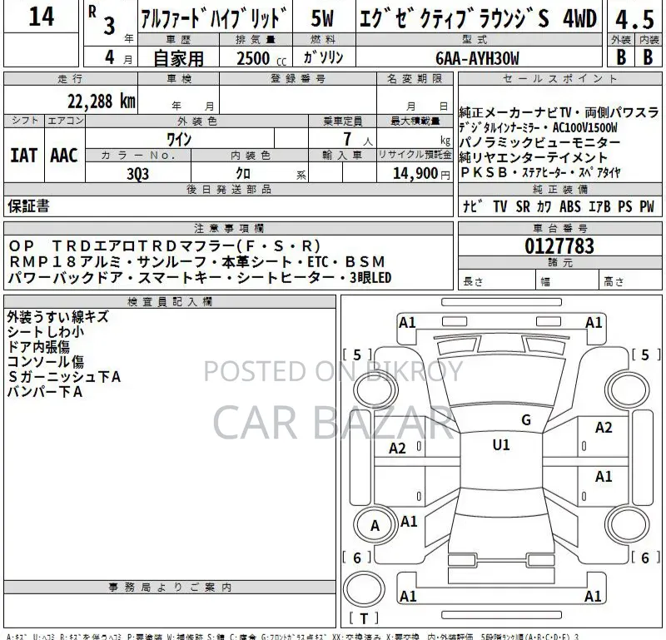Click the interior color "クロ"
The height and width of the screenshot is (640, 666).
tap(243, 173)
